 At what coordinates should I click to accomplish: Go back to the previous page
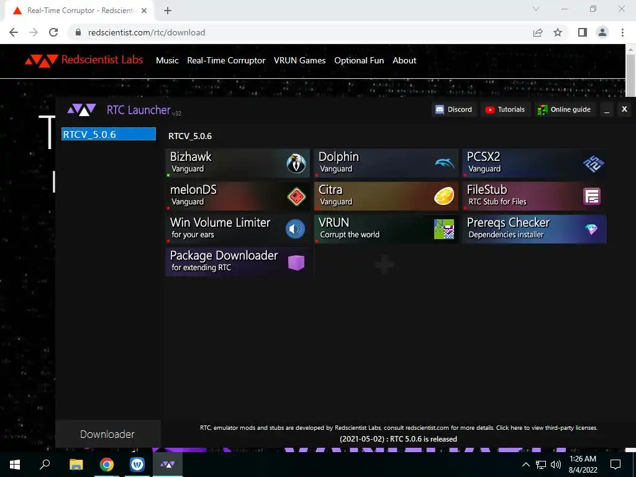click(x=14, y=32)
